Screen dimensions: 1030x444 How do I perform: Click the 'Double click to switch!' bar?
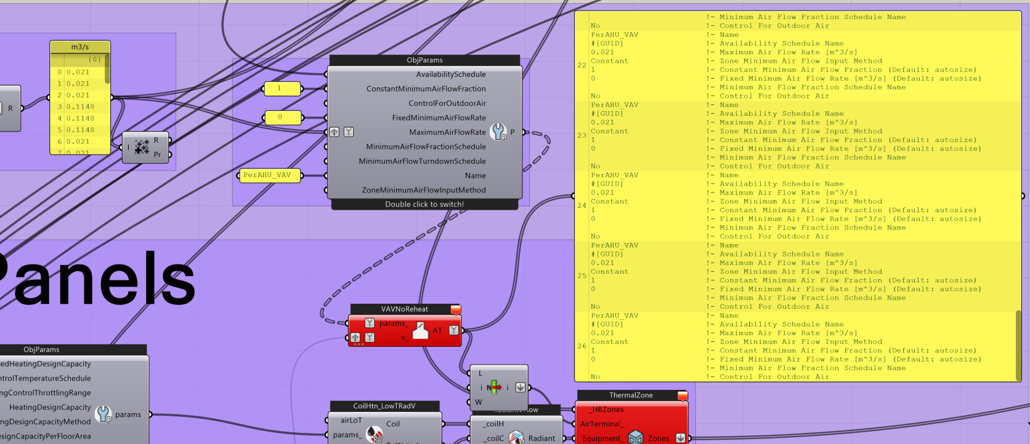coord(424,204)
